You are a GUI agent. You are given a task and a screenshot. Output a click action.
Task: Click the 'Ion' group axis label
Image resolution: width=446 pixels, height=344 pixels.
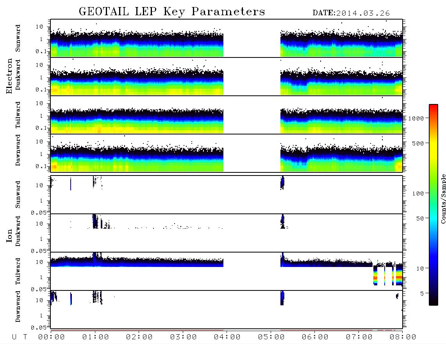(9, 235)
